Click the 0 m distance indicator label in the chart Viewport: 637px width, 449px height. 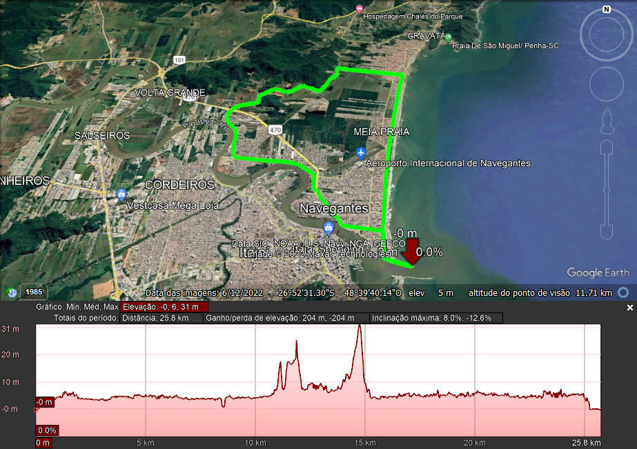click(43, 443)
